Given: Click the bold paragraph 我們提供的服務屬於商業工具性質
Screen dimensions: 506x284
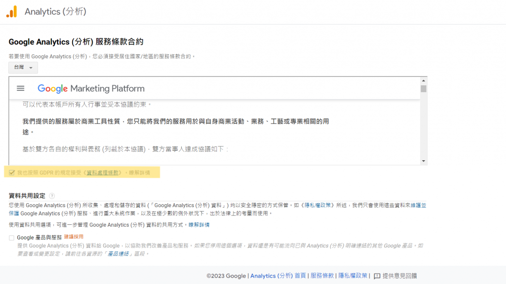Looking at the screenshot, I should pos(175,127).
